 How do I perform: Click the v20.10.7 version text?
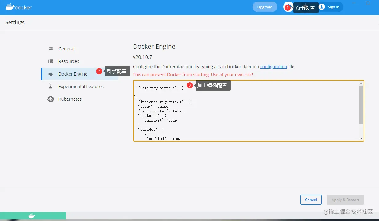tap(142, 57)
